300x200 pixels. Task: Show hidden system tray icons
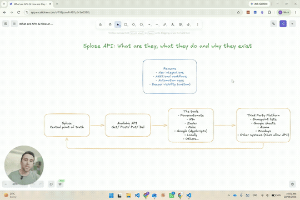pyautogui.click(x=229, y=196)
